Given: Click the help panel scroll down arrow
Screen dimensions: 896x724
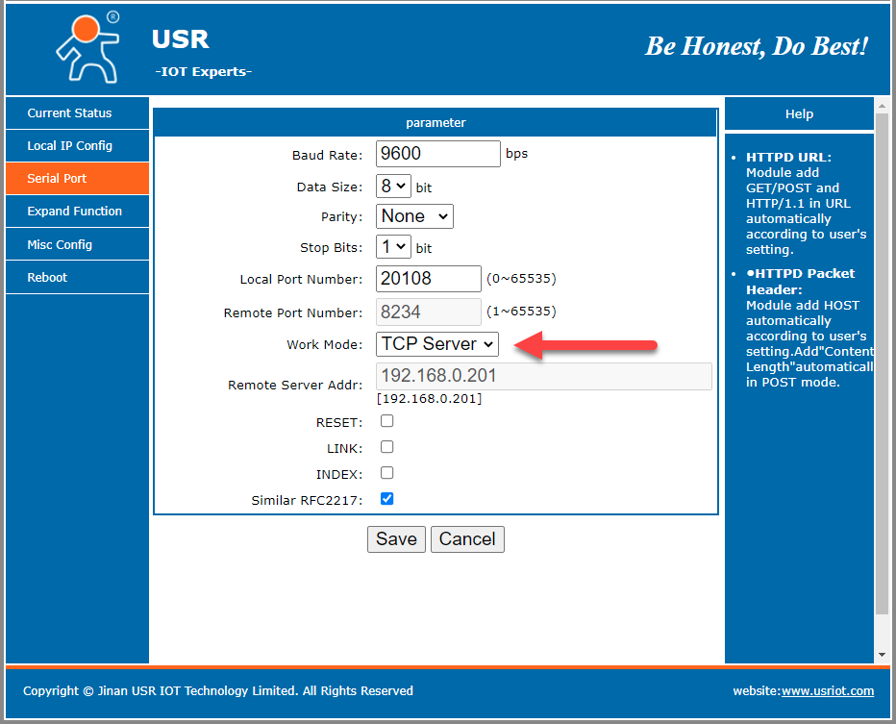Looking at the screenshot, I should [882, 655].
